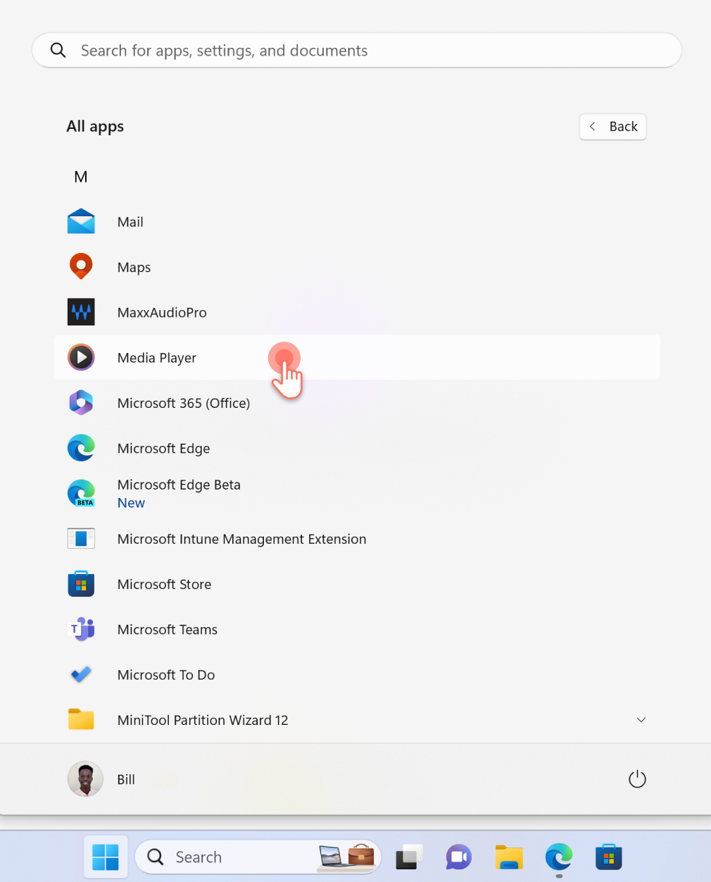Open Task View on the taskbar
Screen dimensions: 711x882
(x=409, y=857)
